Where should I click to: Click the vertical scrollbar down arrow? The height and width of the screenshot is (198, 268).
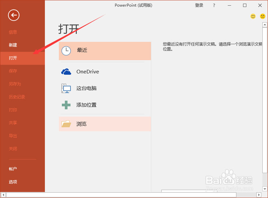point(265,189)
